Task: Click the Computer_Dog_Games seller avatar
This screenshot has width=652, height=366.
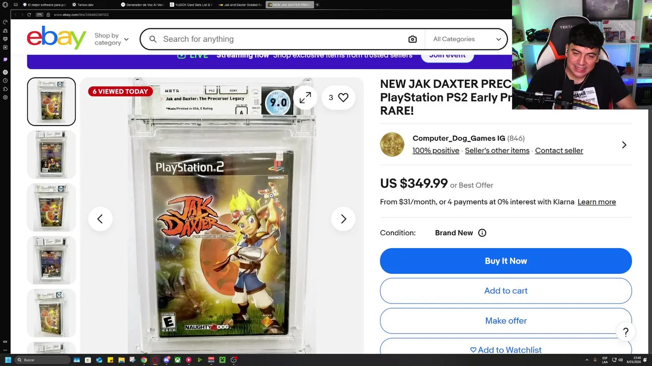Action: pyautogui.click(x=392, y=145)
